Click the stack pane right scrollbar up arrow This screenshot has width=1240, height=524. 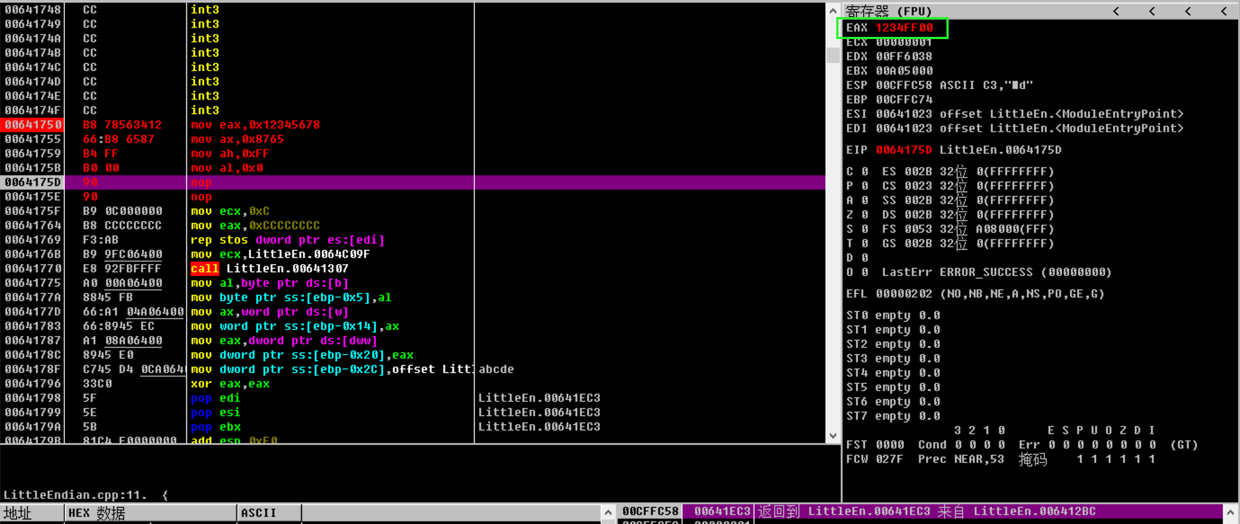(1230, 512)
